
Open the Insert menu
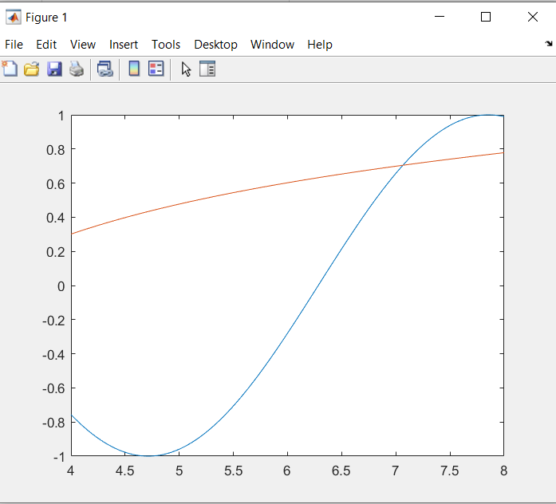(x=124, y=45)
